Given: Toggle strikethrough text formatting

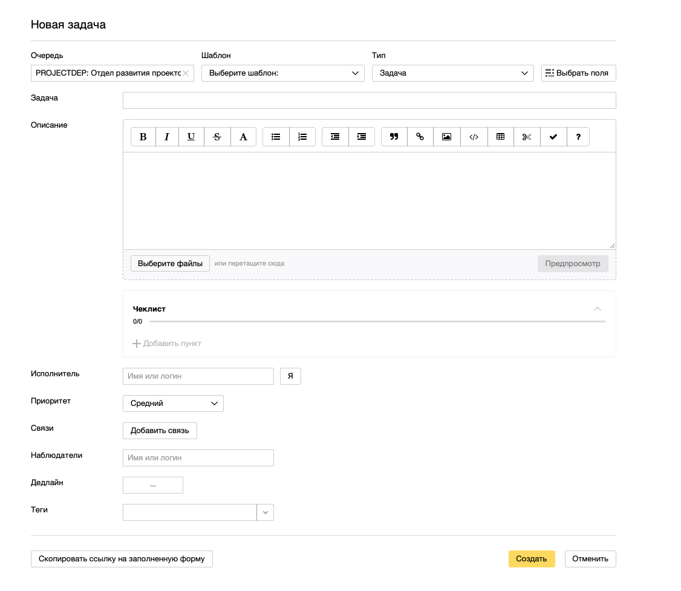Looking at the screenshot, I should click(217, 137).
